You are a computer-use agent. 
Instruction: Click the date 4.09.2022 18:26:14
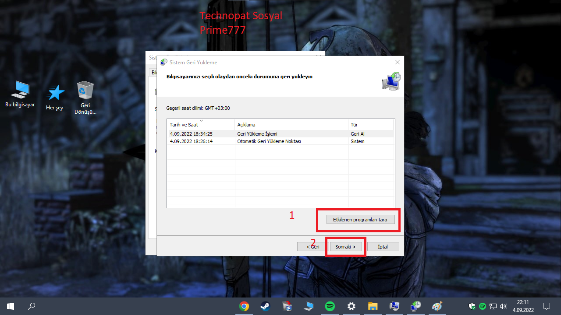coord(191,141)
